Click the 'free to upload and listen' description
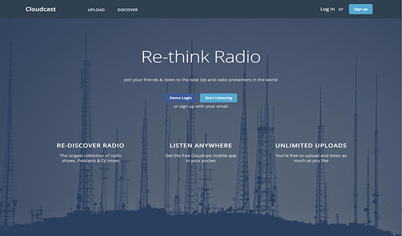402x236 pixels. (x=311, y=158)
